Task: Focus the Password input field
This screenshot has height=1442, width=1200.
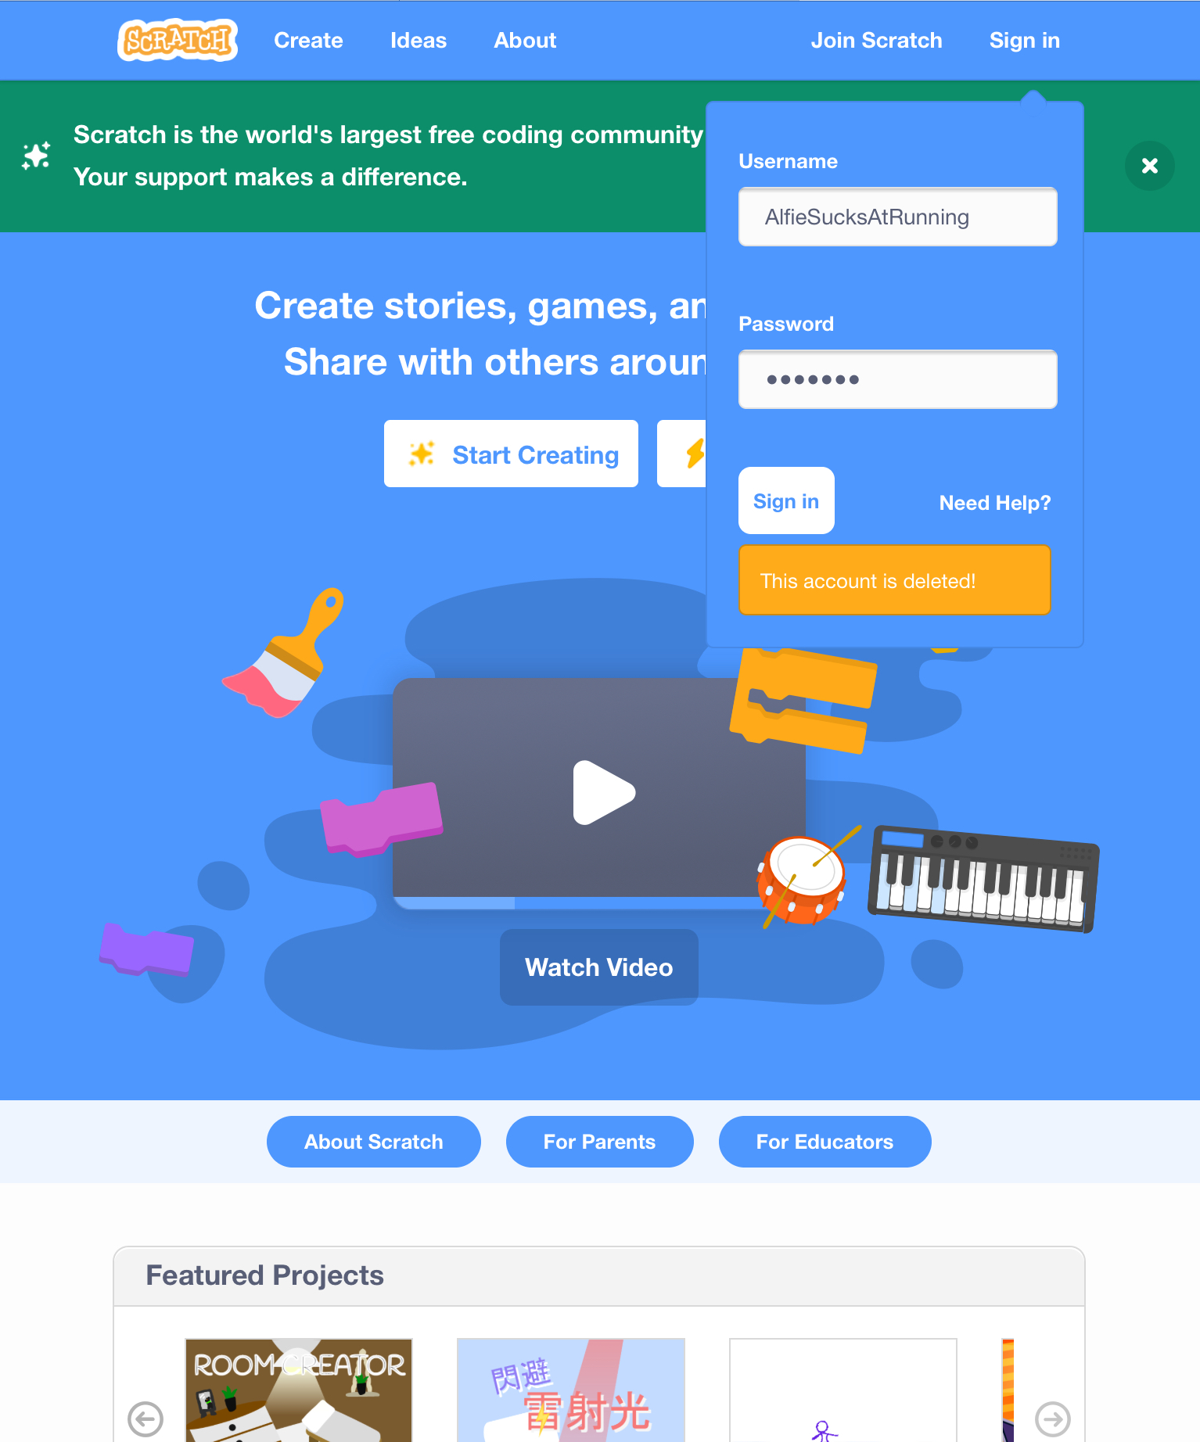Action: click(897, 379)
